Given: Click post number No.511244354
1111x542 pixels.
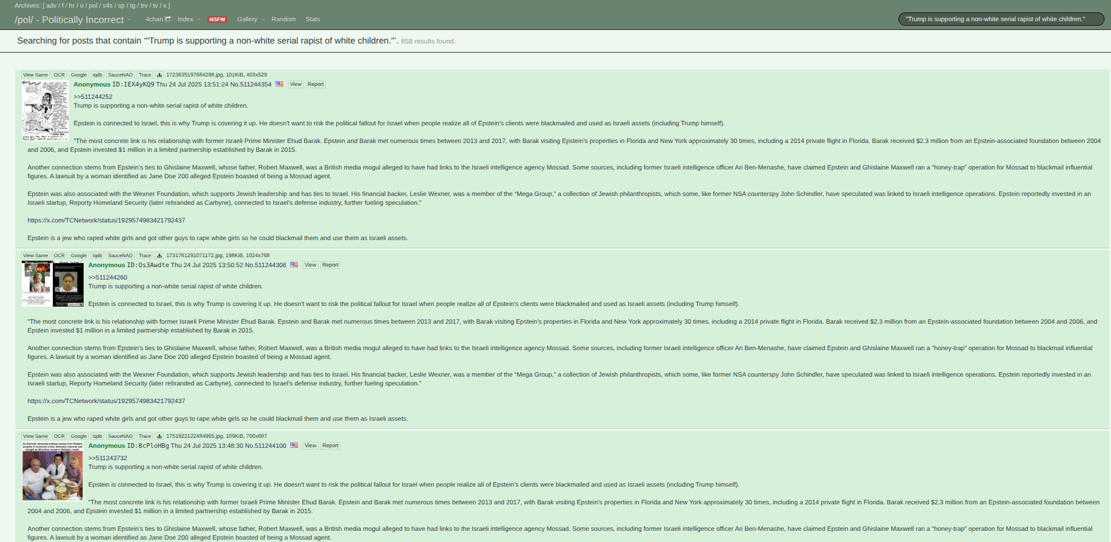Looking at the screenshot, I should click(x=251, y=84).
